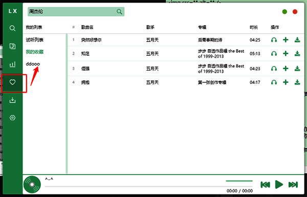Click the song title 突然好想你
The image size is (307, 197).
92,40
